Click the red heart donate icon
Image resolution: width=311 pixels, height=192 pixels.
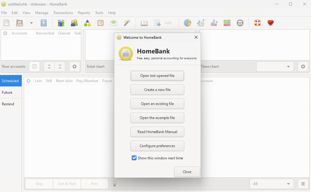[271, 23]
